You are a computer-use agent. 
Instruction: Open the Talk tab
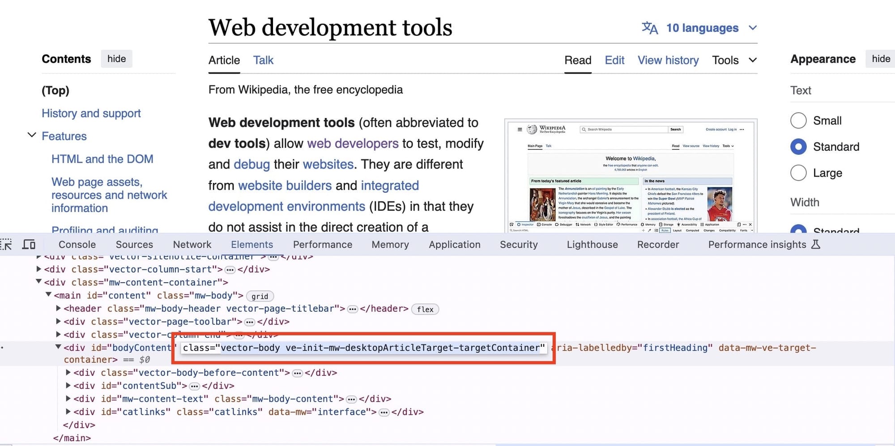263,60
